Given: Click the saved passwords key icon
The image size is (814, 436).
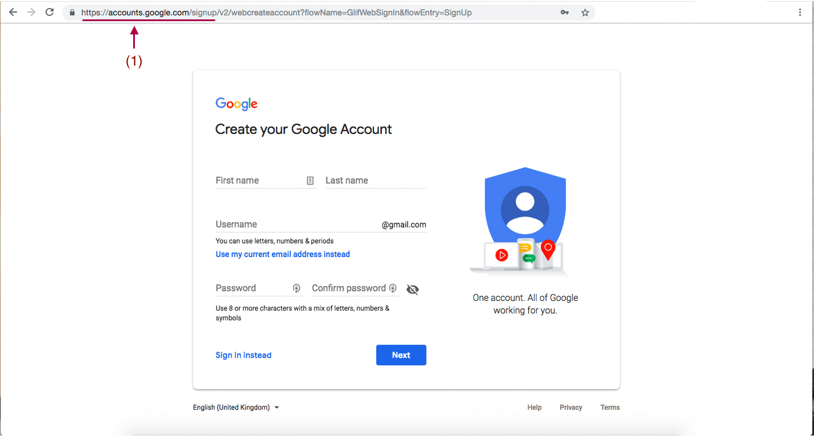Looking at the screenshot, I should 565,13.
